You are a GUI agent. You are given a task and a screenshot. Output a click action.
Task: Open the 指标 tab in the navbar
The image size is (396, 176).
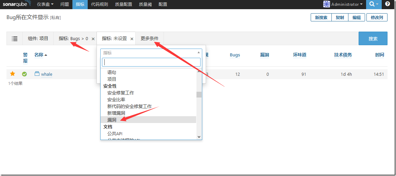coord(80,4)
